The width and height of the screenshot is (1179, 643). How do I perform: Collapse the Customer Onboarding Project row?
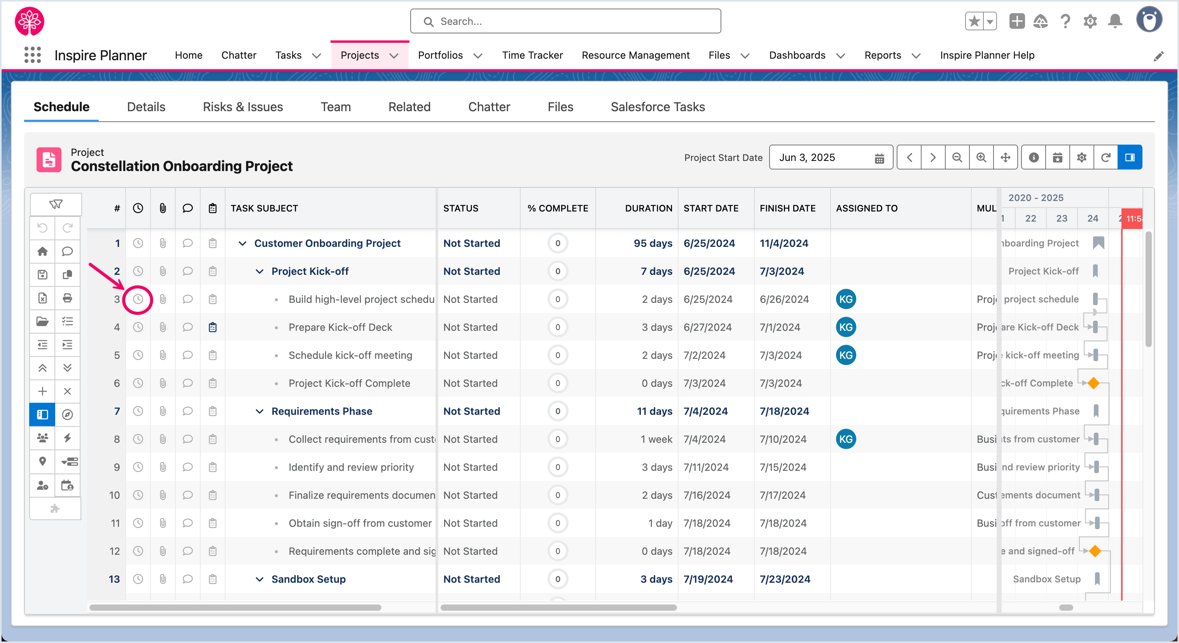coord(243,243)
